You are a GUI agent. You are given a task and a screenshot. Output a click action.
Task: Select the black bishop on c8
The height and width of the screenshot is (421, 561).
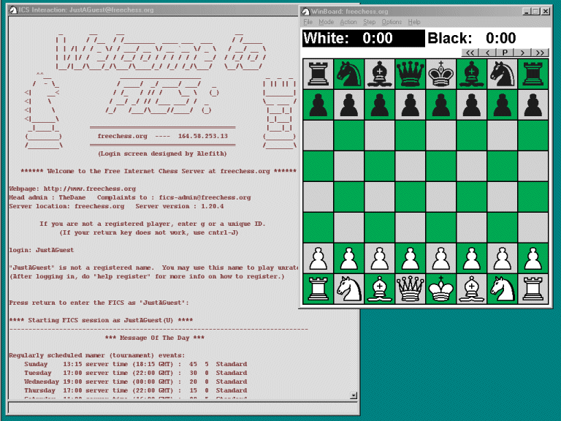click(380, 74)
